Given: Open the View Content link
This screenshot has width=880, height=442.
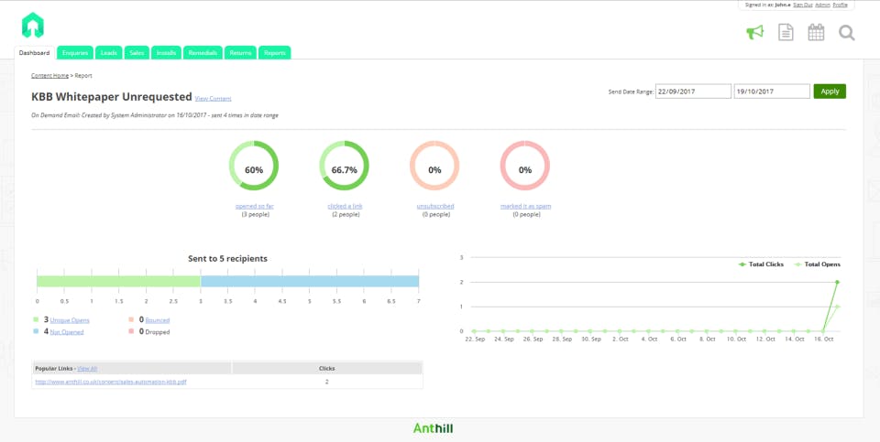Looking at the screenshot, I should click(x=213, y=99).
